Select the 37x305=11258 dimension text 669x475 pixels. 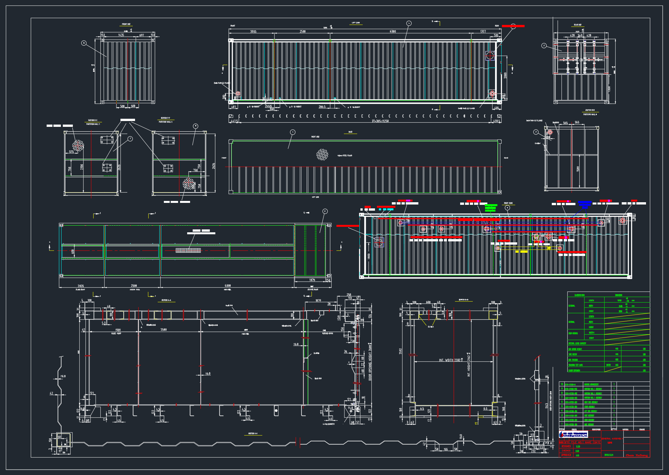pos(380,121)
